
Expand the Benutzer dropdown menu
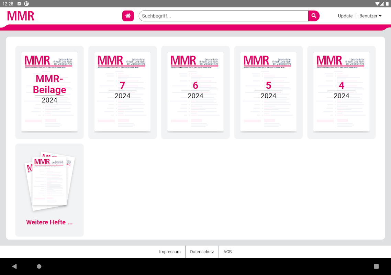pyautogui.click(x=370, y=16)
